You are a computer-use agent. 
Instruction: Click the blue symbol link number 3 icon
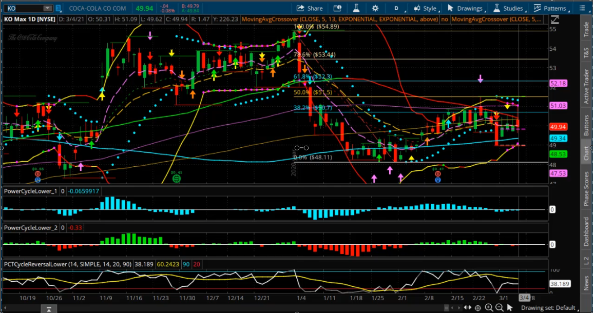point(58,8)
